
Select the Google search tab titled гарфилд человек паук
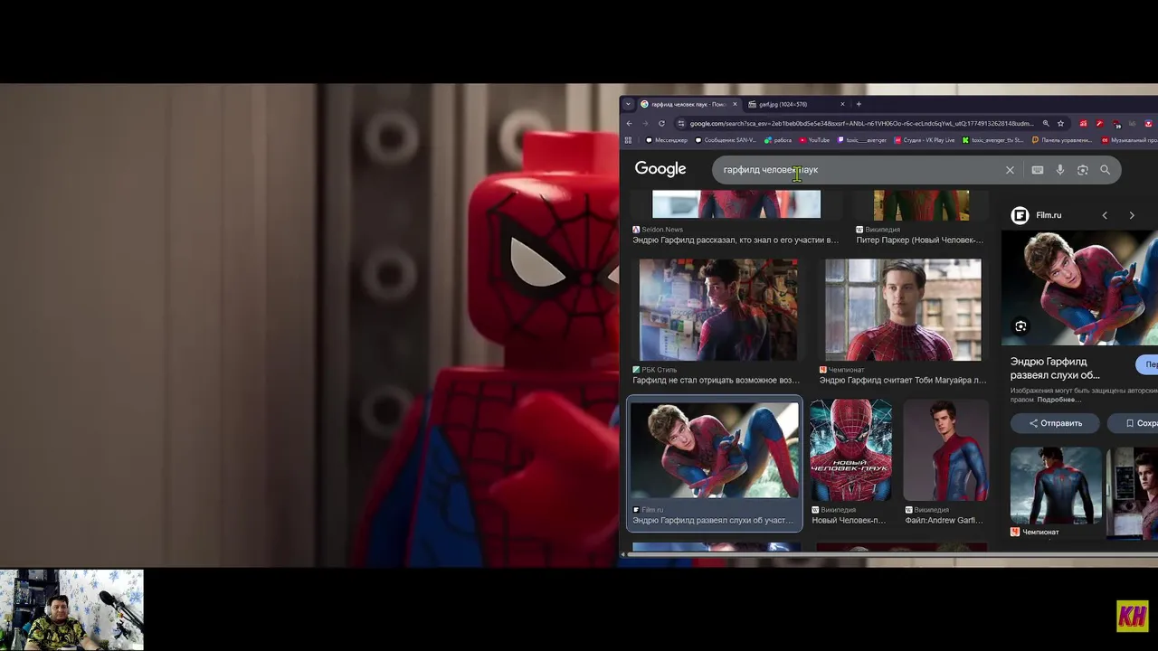(x=689, y=104)
